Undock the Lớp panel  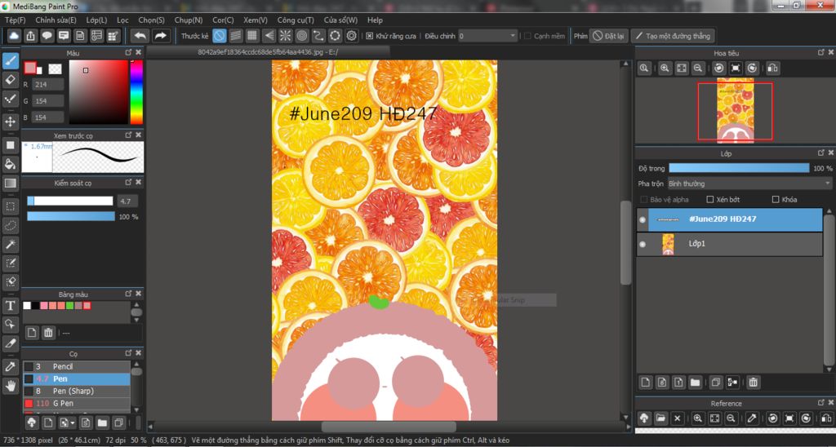point(821,153)
